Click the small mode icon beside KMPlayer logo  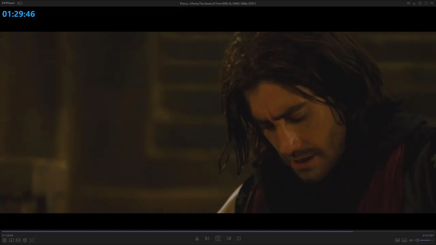[20, 3]
